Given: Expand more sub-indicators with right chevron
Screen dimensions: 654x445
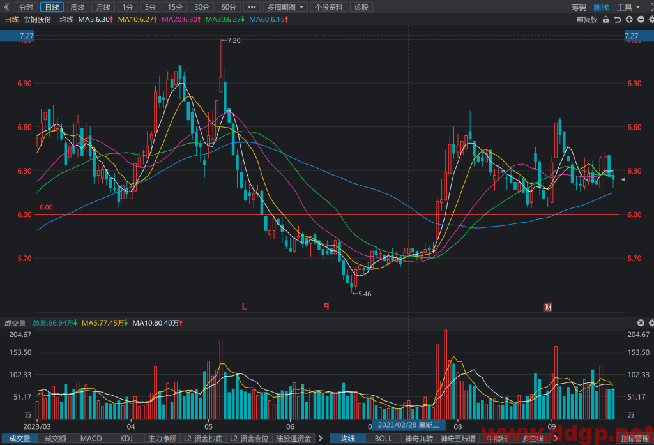Looking at the screenshot, I should pos(321,439).
